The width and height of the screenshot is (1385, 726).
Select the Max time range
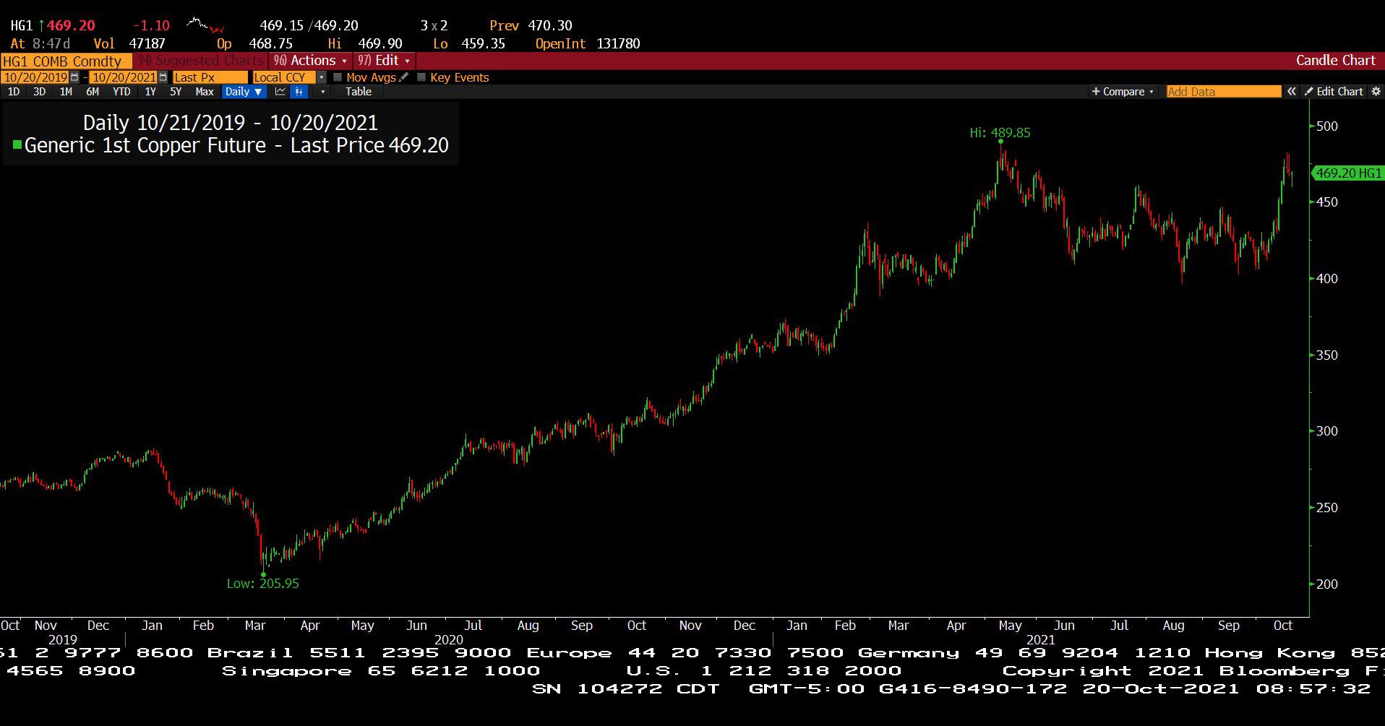205,92
